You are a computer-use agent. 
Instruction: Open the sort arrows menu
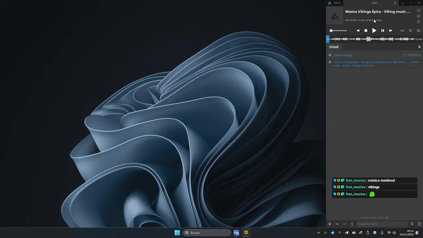(x=352, y=224)
